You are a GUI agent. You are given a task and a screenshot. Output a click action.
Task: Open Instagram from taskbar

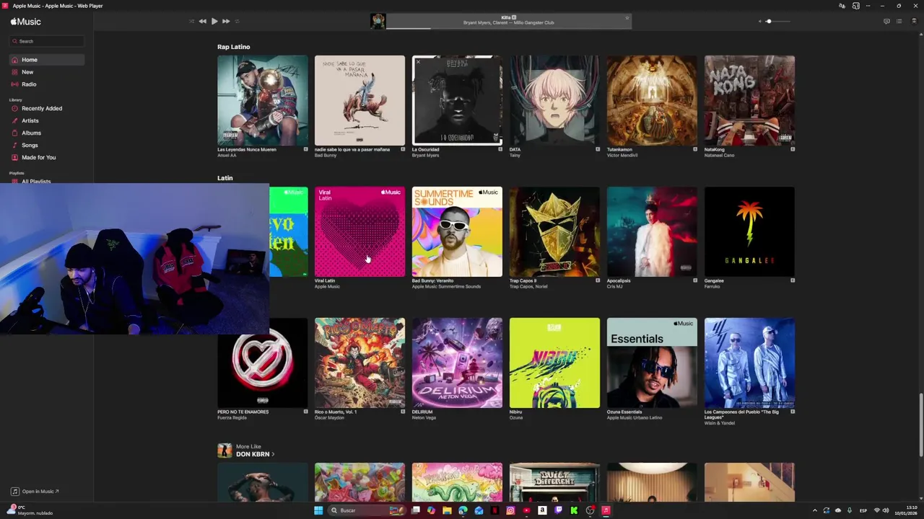[510, 510]
